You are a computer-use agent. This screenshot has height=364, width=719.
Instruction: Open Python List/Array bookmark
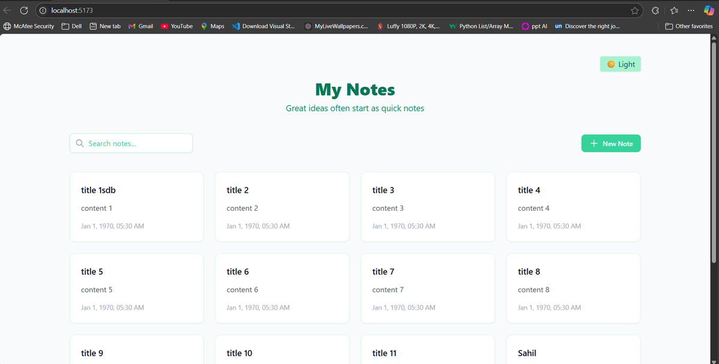(x=481, y=26)
